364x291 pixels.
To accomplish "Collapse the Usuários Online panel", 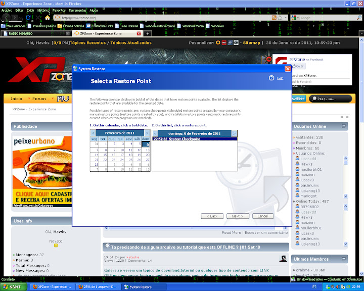I will click(x=344, y=126).
